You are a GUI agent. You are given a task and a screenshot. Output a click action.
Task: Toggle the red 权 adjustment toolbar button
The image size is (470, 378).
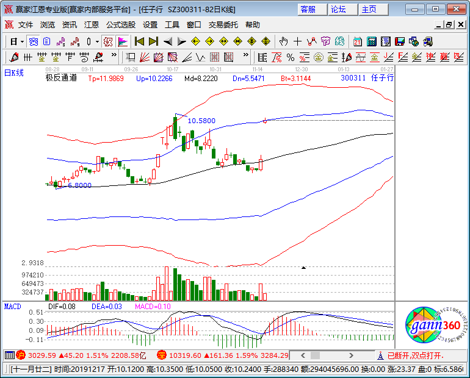pos(108,41)
